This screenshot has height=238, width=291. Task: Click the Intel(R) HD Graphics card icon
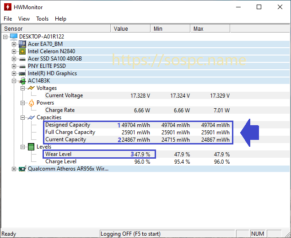pyautogui.click(x=22, y=73)
